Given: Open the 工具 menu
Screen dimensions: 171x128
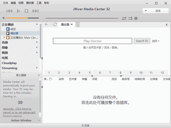Looking at the screenshot, I should [x=39, y=3].
